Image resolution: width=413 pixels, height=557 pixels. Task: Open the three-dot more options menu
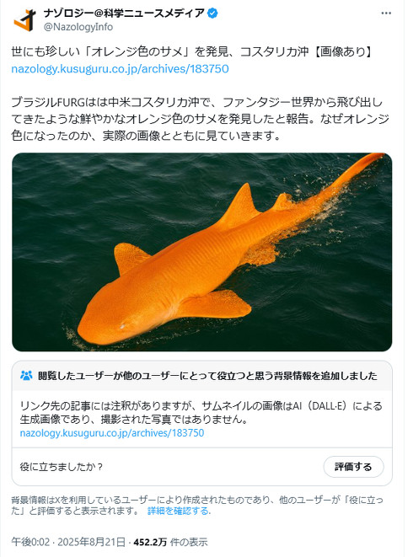pos(386,13)
